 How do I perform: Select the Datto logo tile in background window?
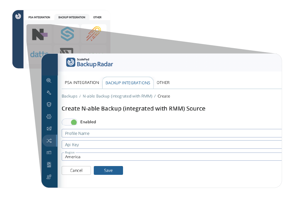(39, 54)
